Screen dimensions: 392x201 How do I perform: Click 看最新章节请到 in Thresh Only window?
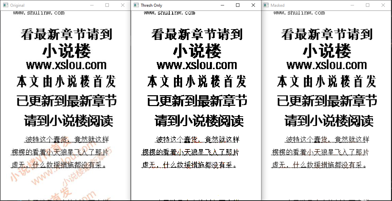[x=197, y=34]
